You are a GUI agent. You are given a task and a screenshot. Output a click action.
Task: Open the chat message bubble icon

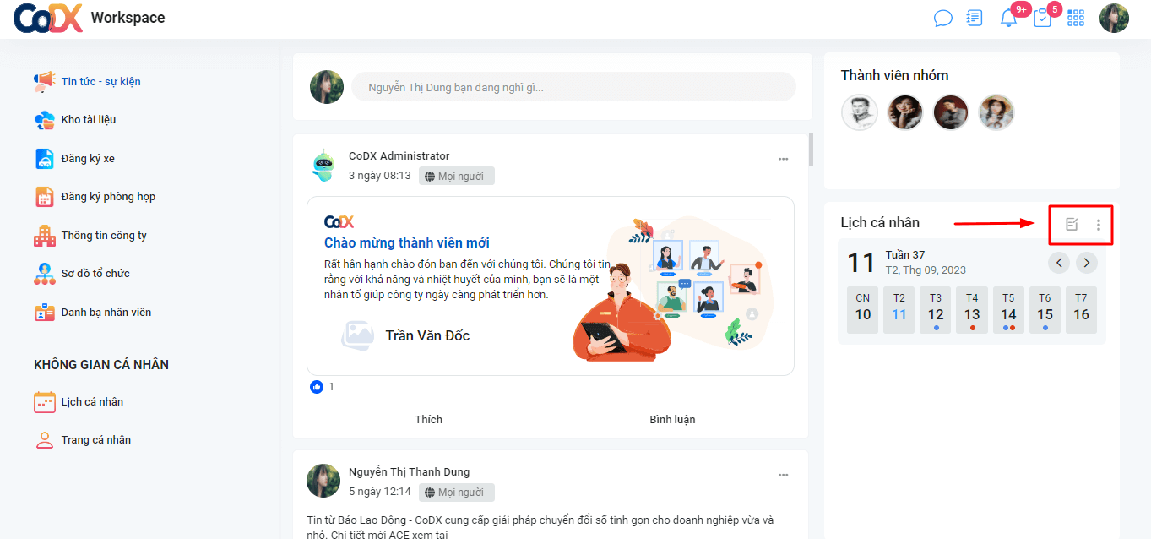point(943,18)
